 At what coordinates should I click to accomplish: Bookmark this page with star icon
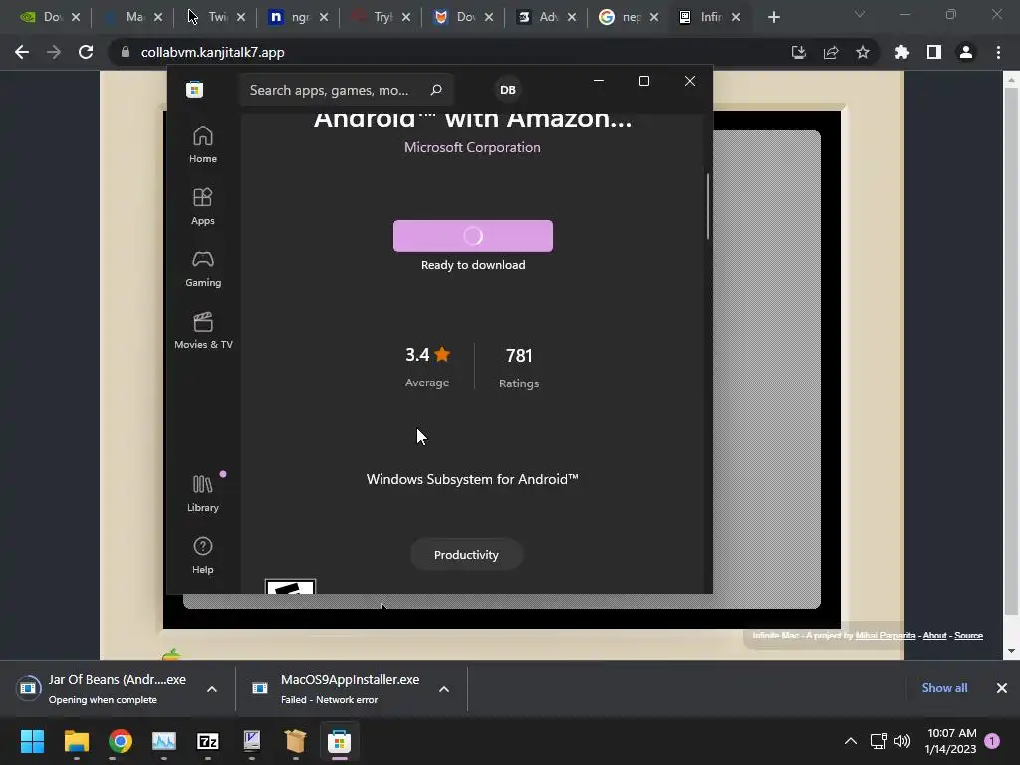tap(863, 52)
